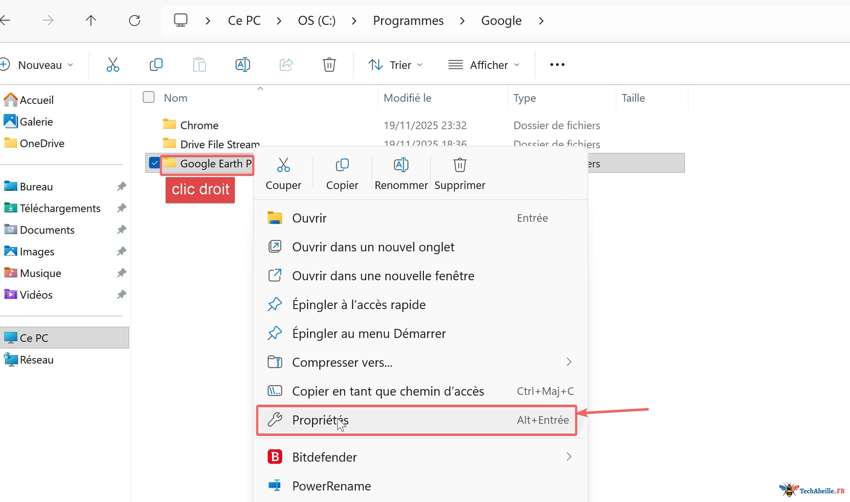850x502 pixels.
Task: Click the Cut (Couper) toolbar scissors icon
Action: point(113,65)
